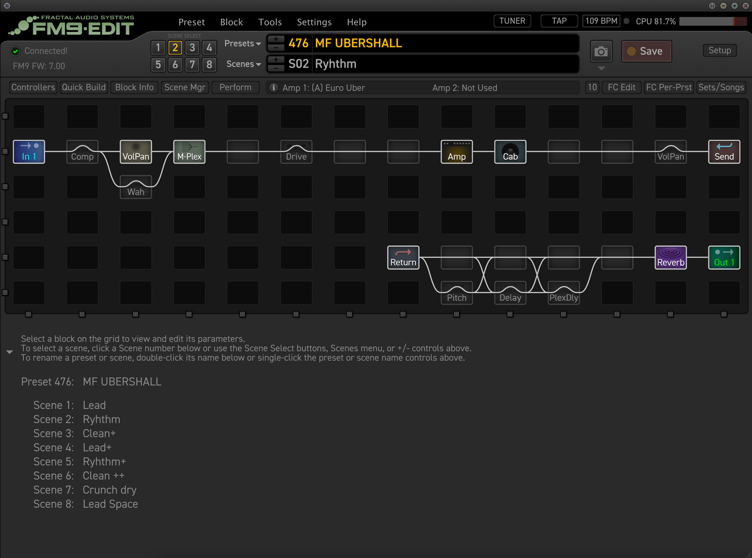Select the Pitch block
This screenshot has width=752, height=558.
[457, 293]
